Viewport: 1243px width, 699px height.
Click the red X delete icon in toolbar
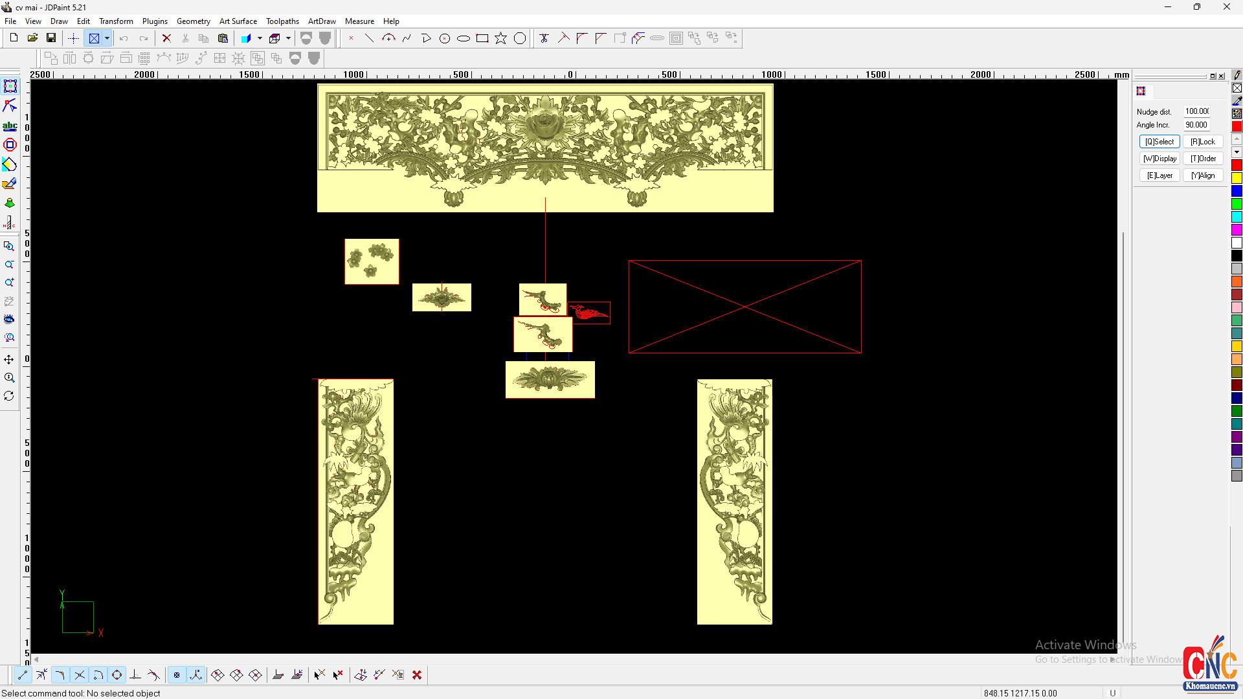[166, 38]
